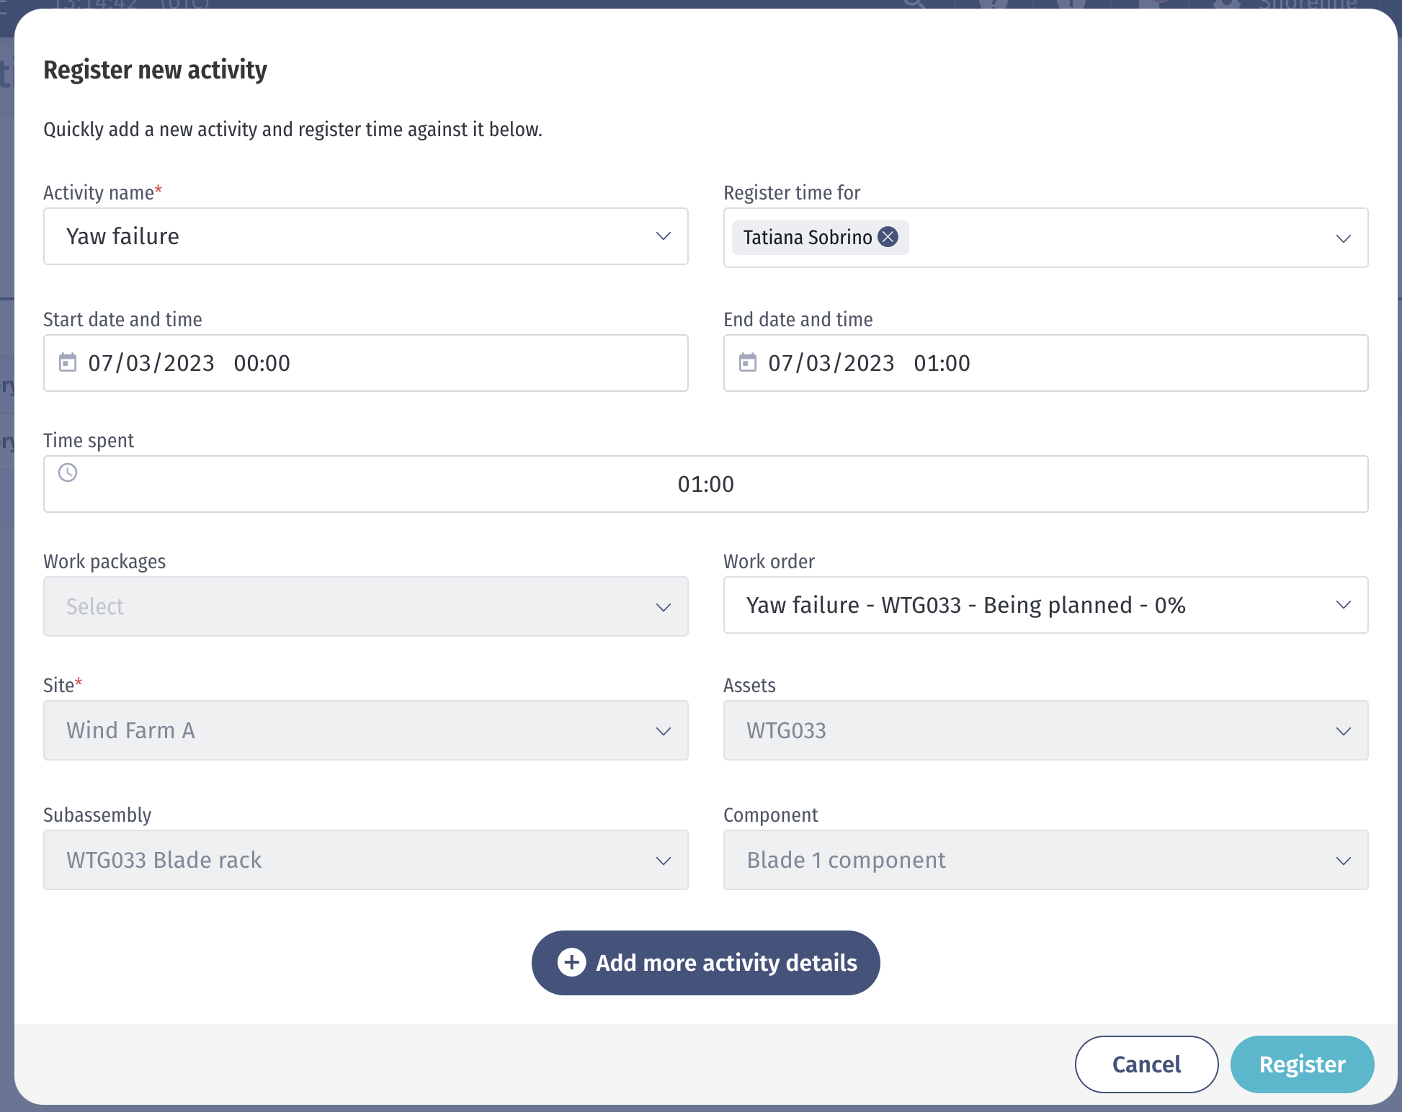Viewport: 1402px width, 1112px height.
Task: Click the start date calendar icon
Action: 68,362
